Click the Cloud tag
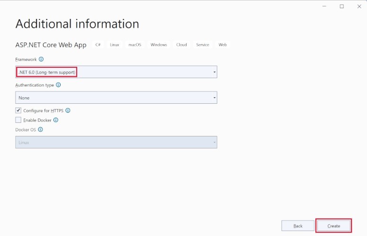Screen dimensions: 367x236 click(181, 45)
